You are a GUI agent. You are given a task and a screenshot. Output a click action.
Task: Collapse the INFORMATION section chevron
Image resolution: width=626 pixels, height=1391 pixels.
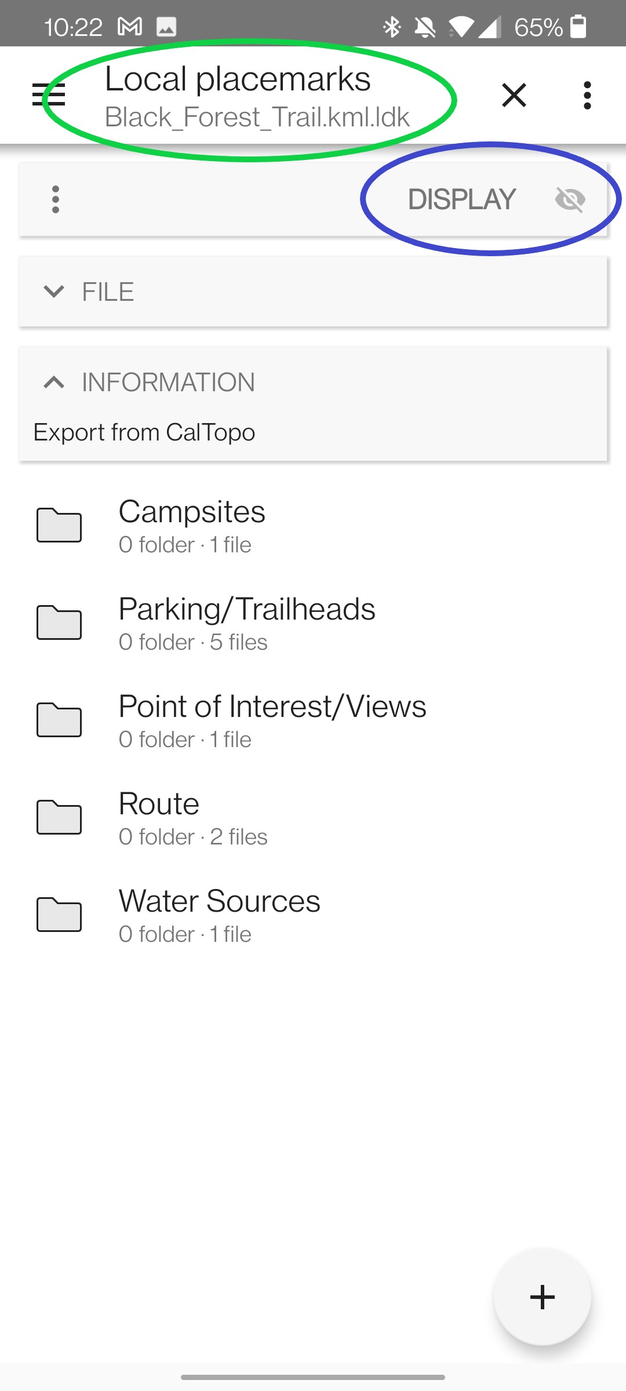54,382
